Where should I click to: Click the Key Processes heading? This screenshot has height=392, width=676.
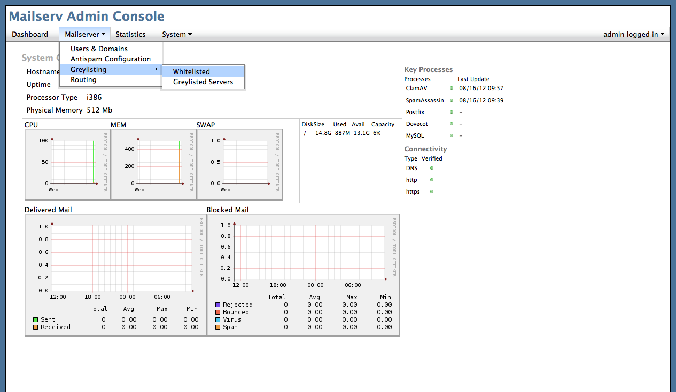click(x=429, y=69)
